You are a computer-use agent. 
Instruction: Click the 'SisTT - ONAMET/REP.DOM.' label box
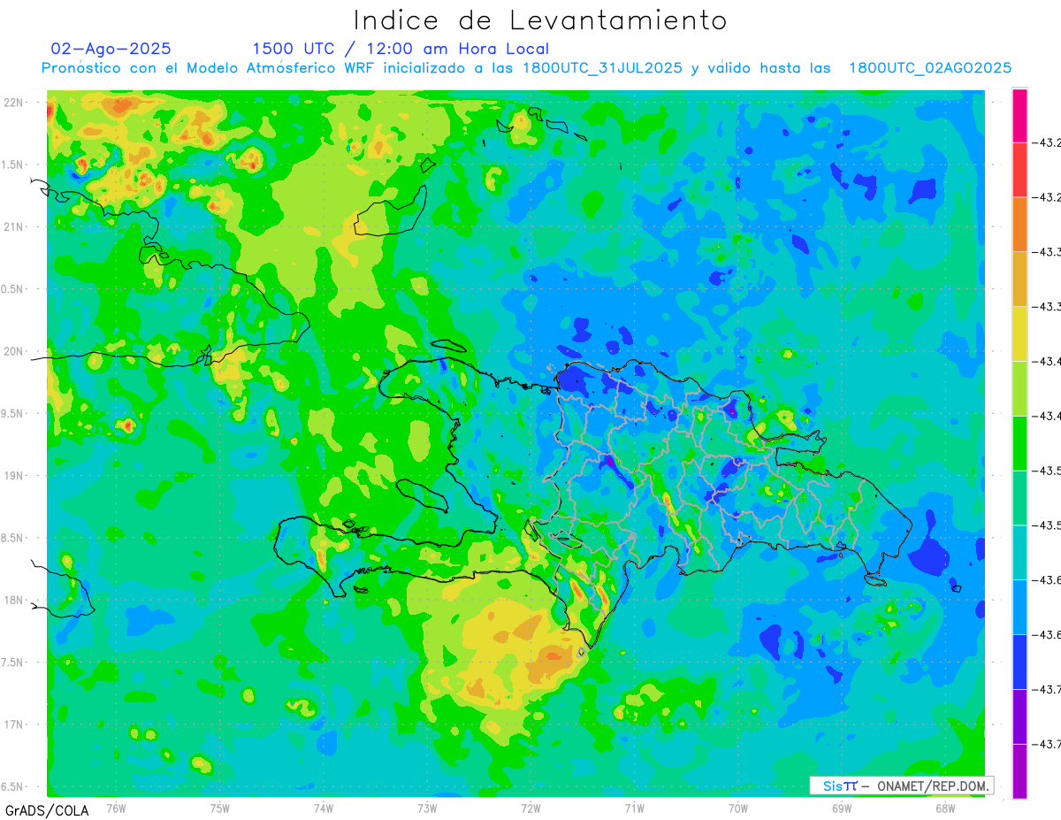[901, 786]
